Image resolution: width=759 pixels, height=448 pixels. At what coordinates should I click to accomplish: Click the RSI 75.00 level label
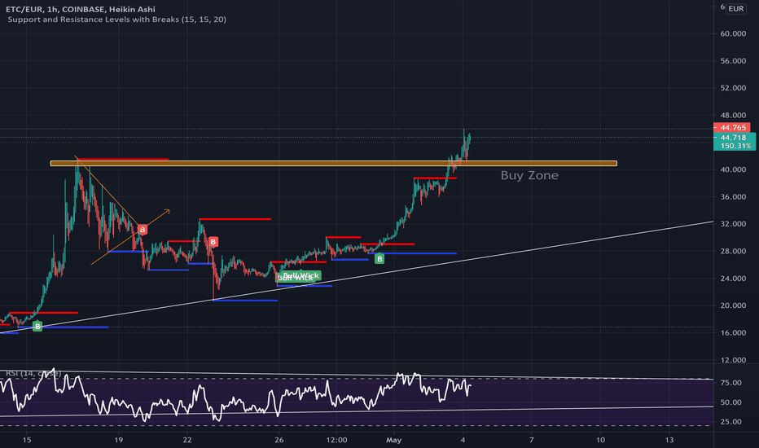pos(731,383)
